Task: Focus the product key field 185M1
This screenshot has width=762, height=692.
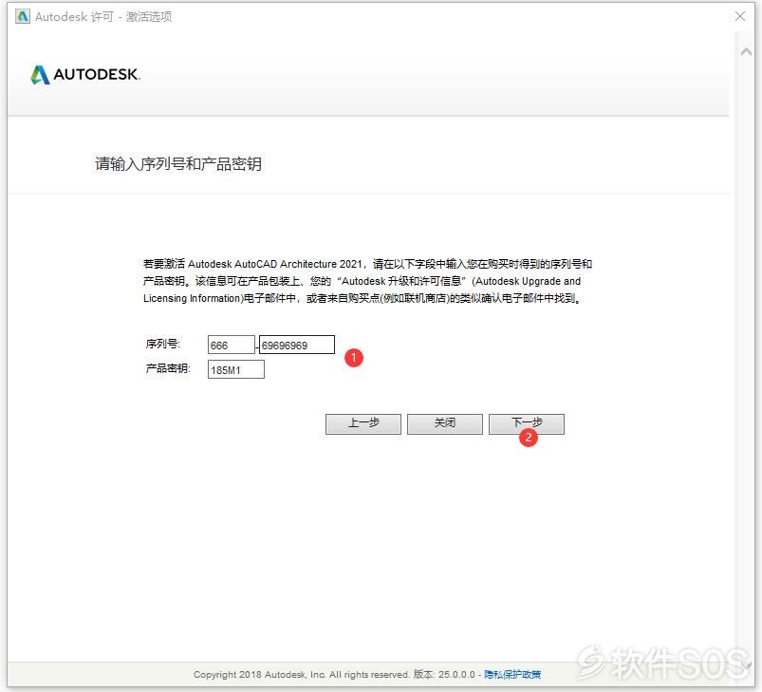Action: [x=236, y=370]
